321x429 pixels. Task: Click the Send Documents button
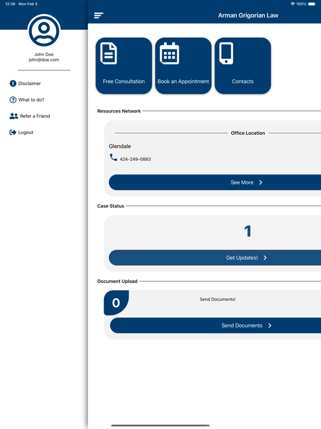[x=215, y=326]
